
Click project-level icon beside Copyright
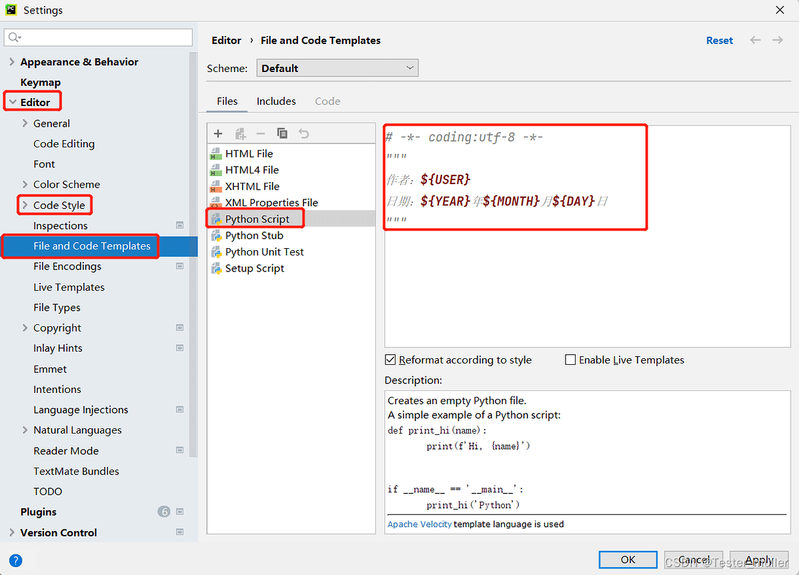pyautogui.click(x=180, y=328)
